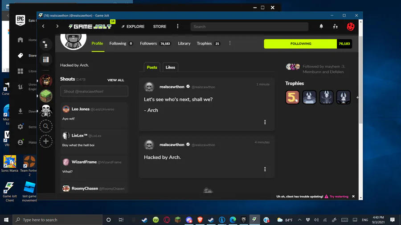Click the 1 minute post timestamp

click(263, 84)
